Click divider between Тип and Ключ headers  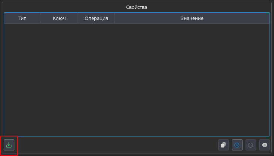tap(41, 18)
